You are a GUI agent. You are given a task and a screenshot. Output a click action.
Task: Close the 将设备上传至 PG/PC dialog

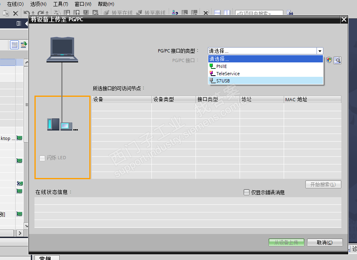344,20
